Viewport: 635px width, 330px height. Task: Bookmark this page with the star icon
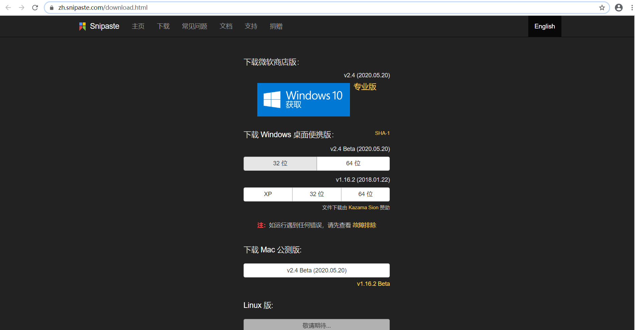602,8
